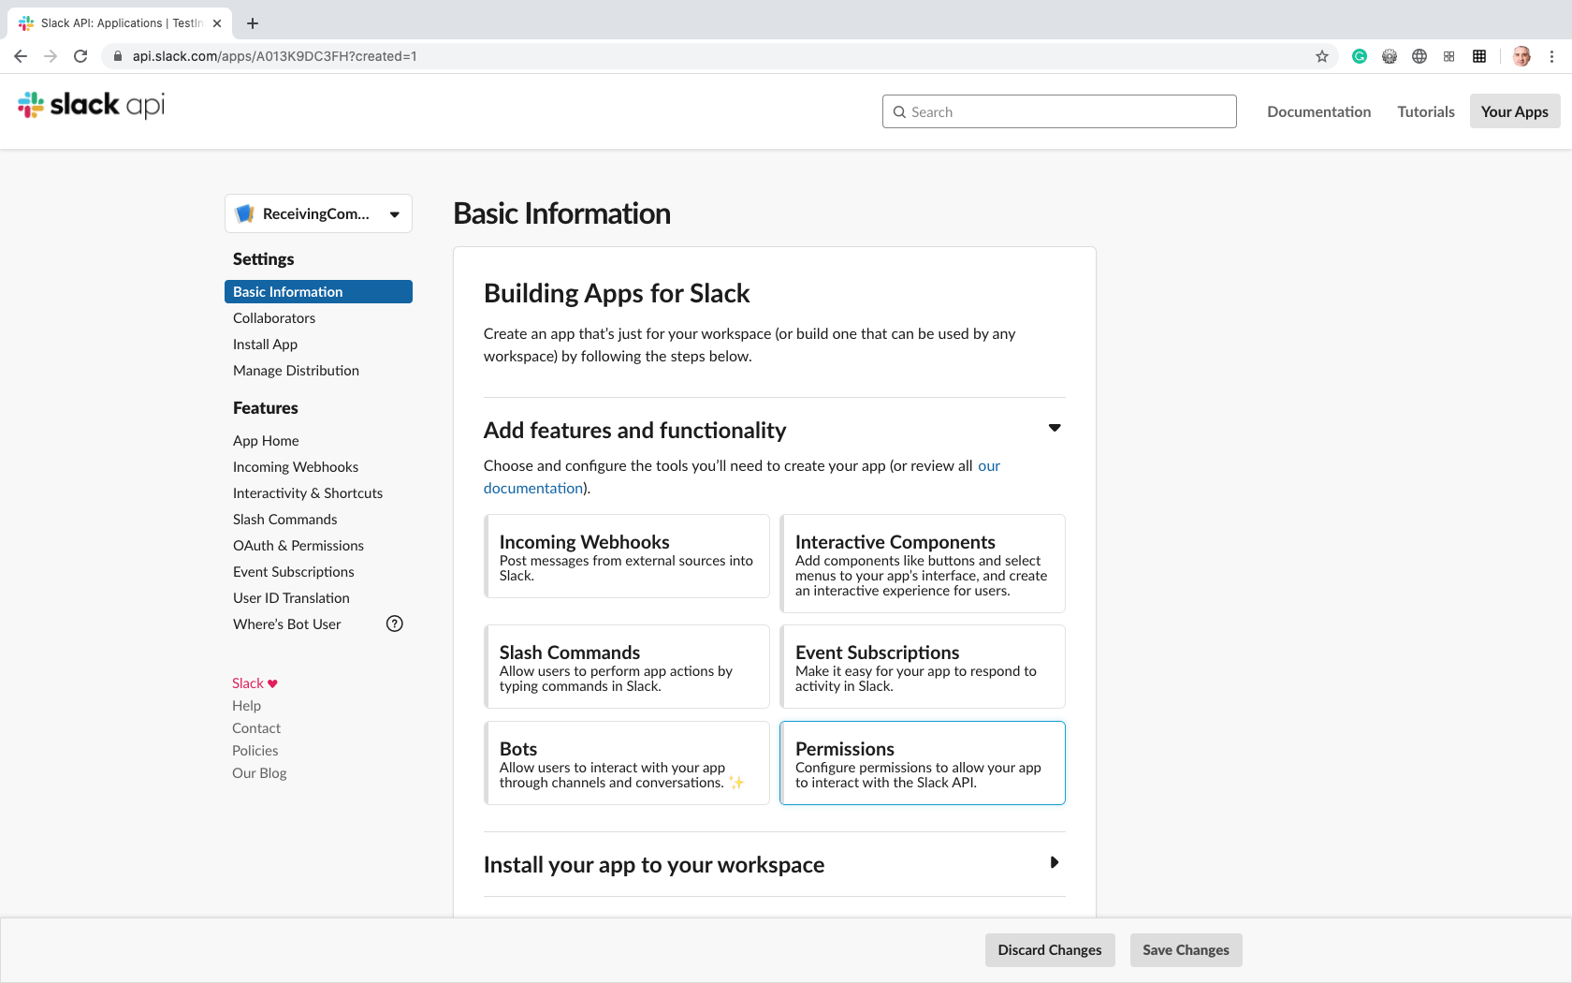This screenshot has width=1572, height=983.
Task: Open Event Subscriptions in sidebar
Action: tap(294, 572)
